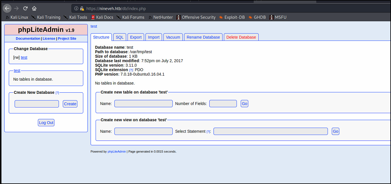Click the Size of database 1 KB text
Screen dimensions: 391x184
pos(116,56)
